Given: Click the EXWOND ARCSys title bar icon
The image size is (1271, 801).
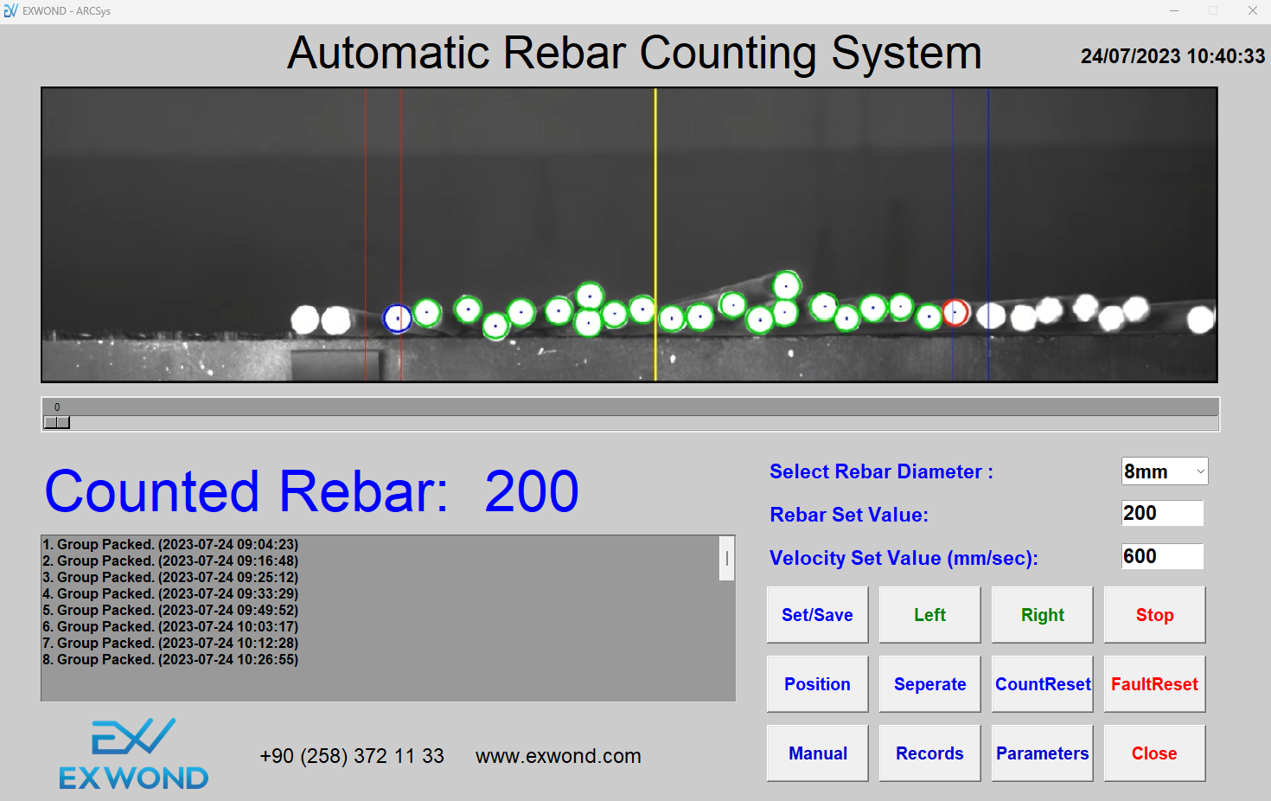Looking at the screenshot, I should [10, 10].
